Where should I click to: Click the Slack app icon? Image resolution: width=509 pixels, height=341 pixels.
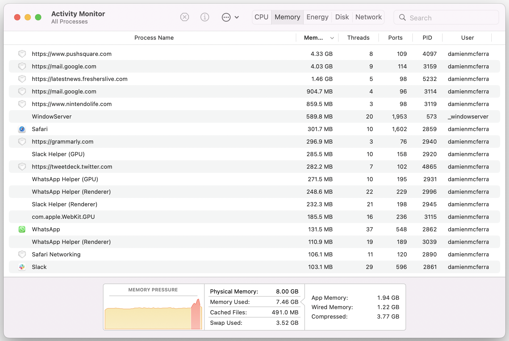[x=22, y=267]
